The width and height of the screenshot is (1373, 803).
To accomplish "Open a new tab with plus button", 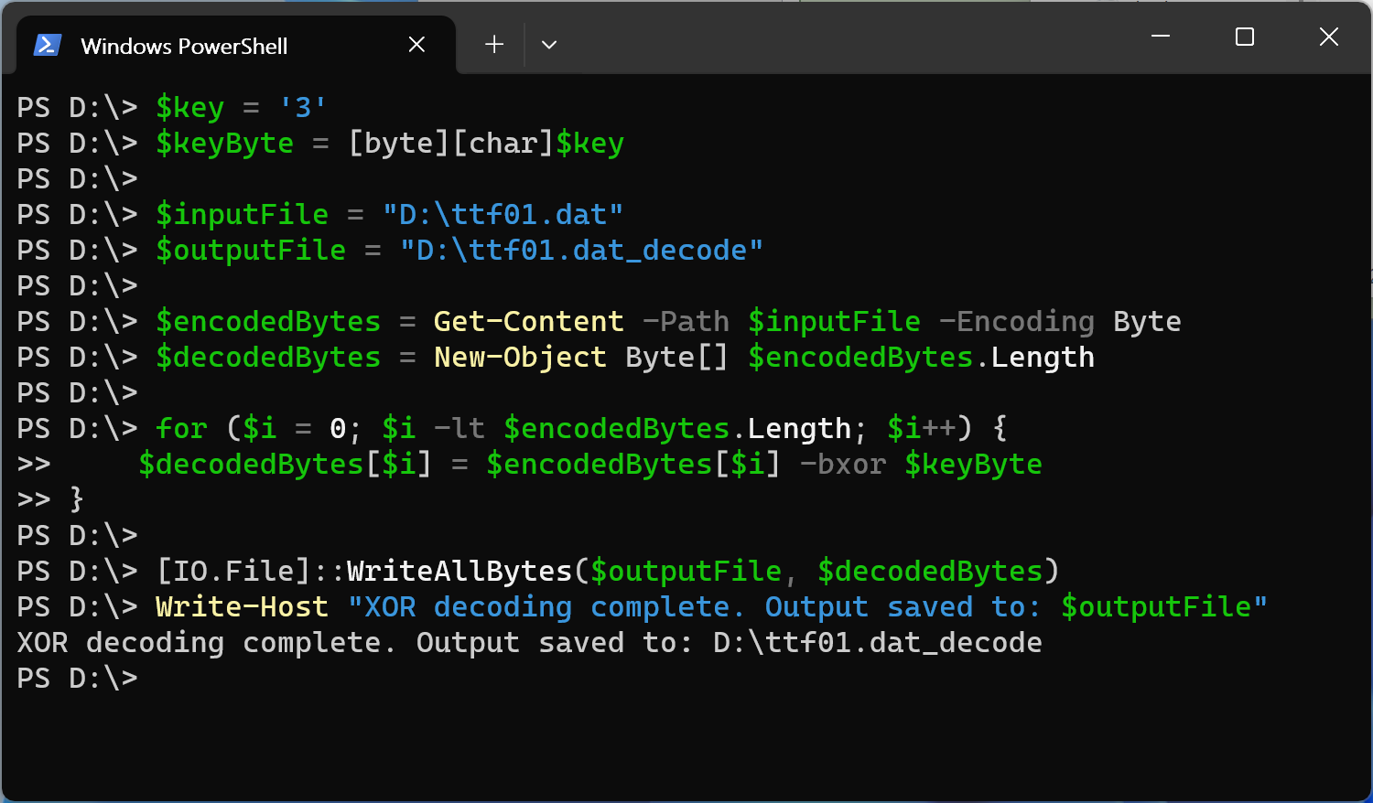I will point(494,45).
